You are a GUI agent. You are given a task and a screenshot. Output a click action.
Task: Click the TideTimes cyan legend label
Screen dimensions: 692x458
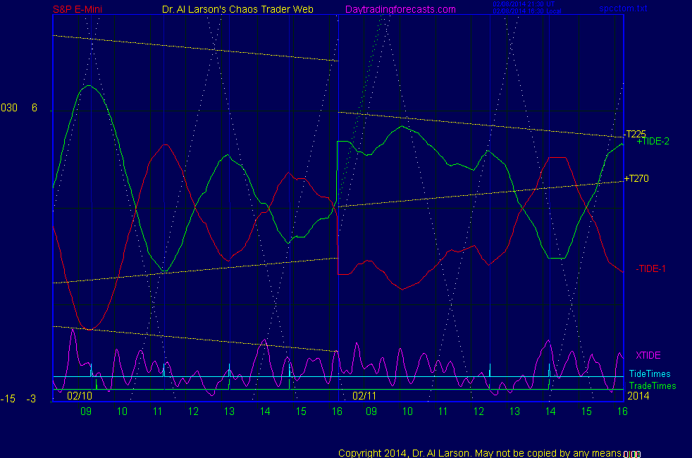click(x=649, y=374)
